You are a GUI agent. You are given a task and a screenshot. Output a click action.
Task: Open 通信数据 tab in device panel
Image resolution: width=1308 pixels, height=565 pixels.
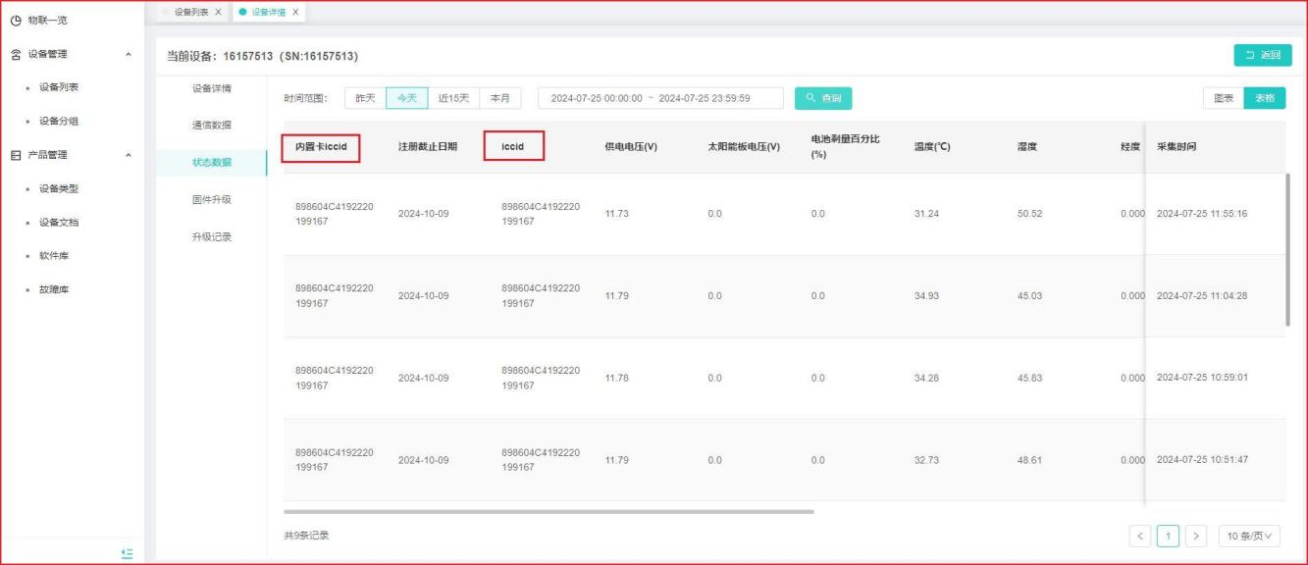tap(211, 125)
